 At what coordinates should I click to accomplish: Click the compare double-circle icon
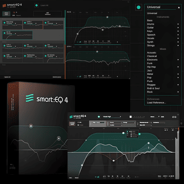174,117
